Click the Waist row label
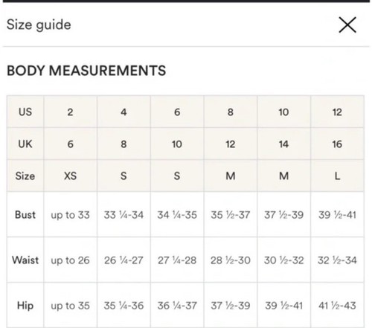Viewport: 372px width, 328px height. (x=25, y=260)
